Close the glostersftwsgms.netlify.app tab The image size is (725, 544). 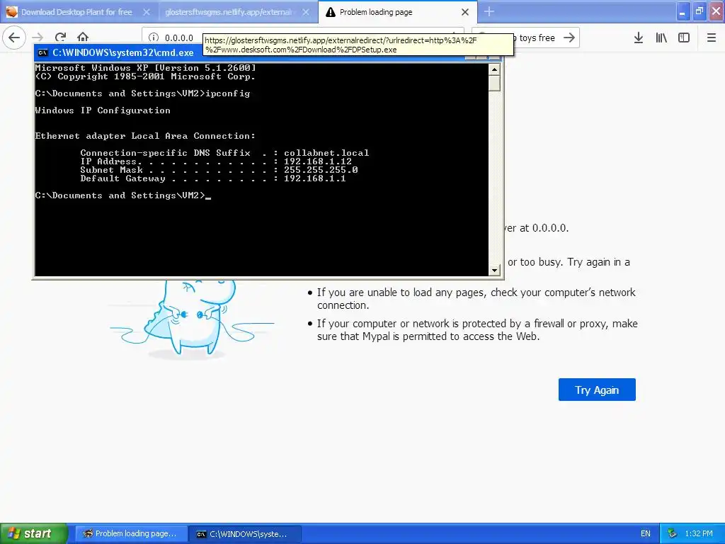[x=306, y=12]
